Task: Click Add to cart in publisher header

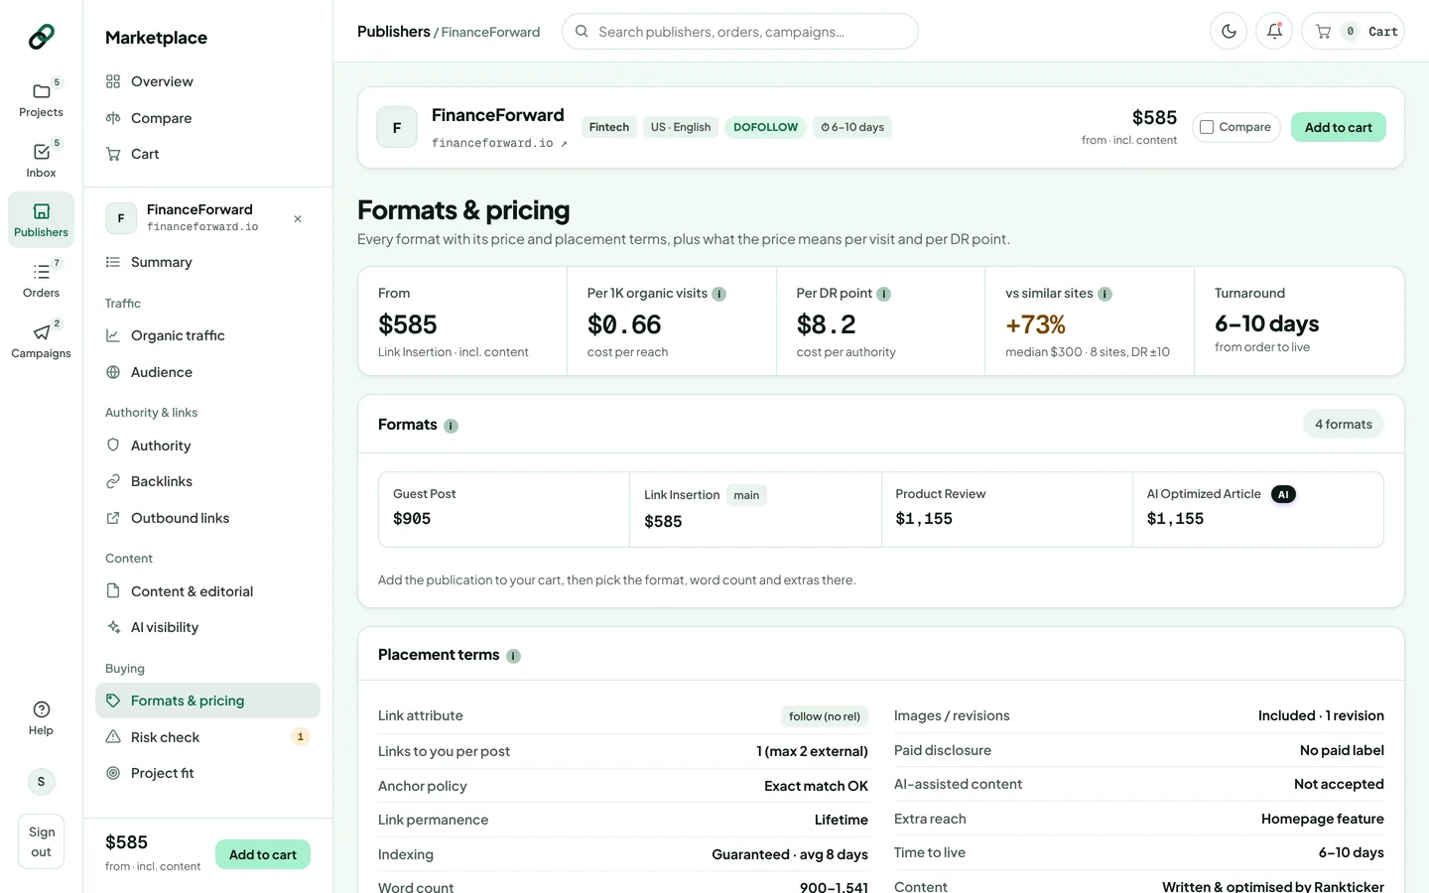Action: [x=1338, y=127]
